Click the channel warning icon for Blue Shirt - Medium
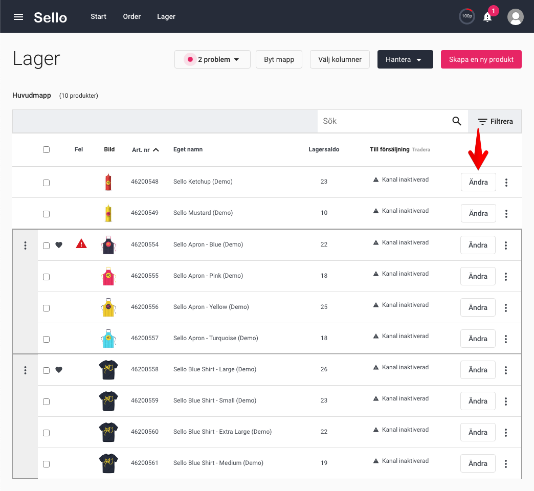Screen dimensions: 534x491 point(376,461)
